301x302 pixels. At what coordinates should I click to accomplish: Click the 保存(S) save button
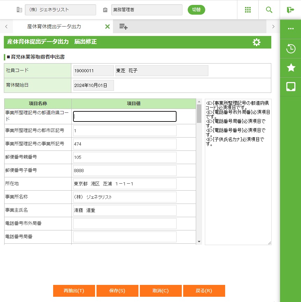[117, 291]
